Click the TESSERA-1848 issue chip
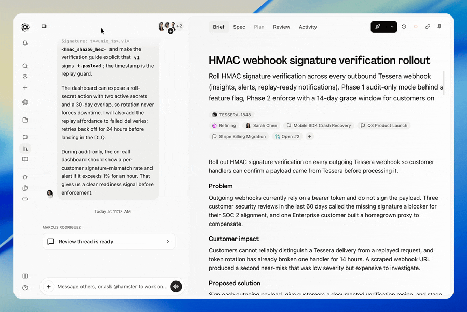The image size is (467, 312). pos(231,115)
